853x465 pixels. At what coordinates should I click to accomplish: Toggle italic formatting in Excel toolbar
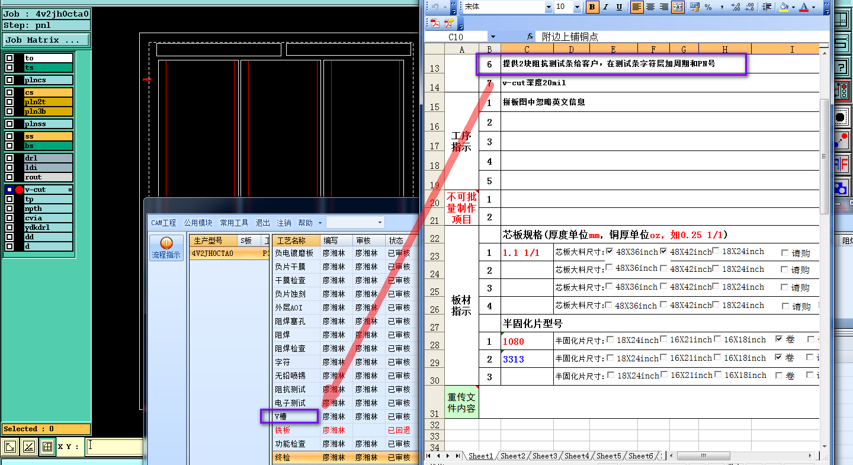[606, 7]
